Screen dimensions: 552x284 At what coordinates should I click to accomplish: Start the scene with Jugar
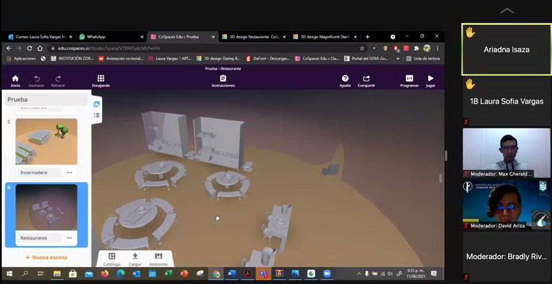coord(430,80)
